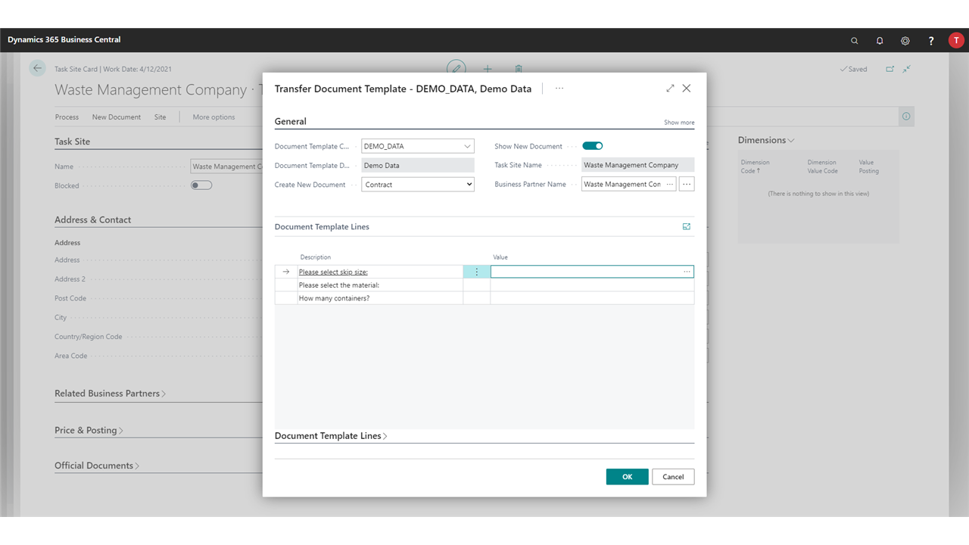Expand the collapsed Document Template Lines section
Viewport: 969px width, 545px height.
pyautogui.click(x=331, y=436)
